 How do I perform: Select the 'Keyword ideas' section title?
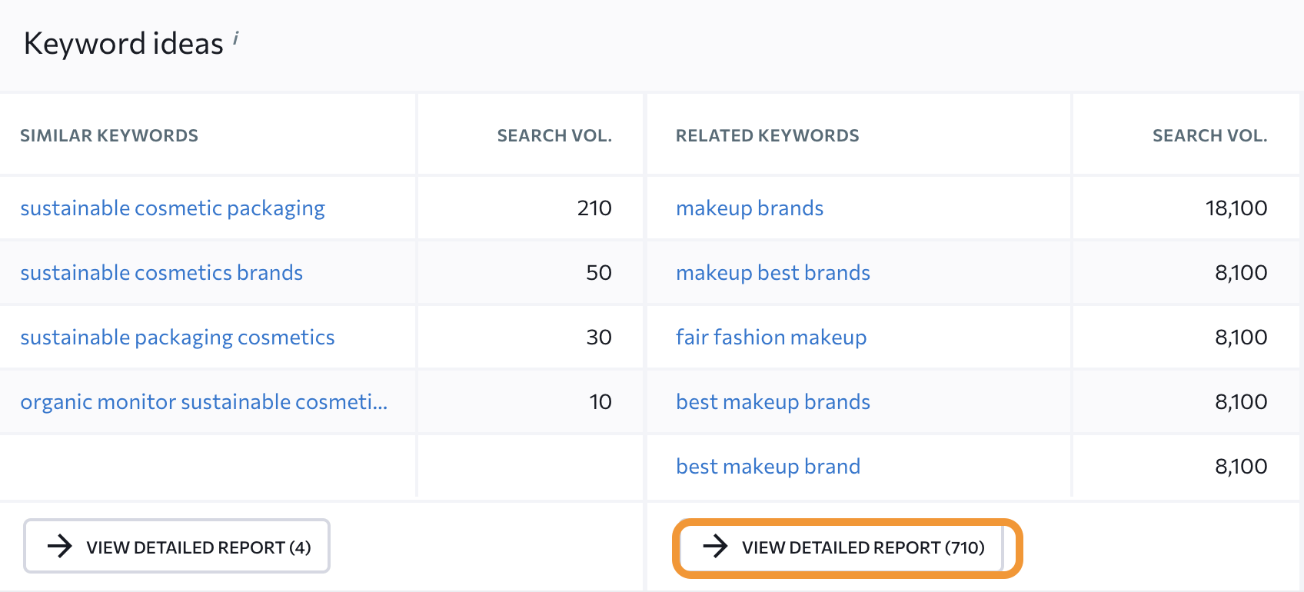point(123,44)
